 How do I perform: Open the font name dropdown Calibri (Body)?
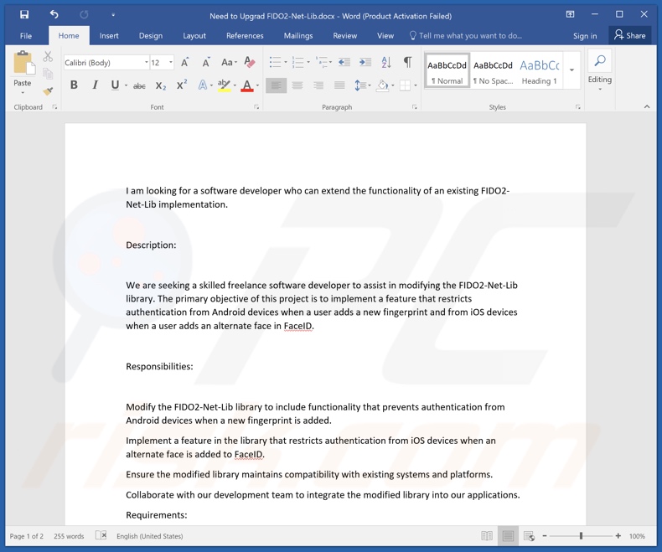tap(147, 63)
